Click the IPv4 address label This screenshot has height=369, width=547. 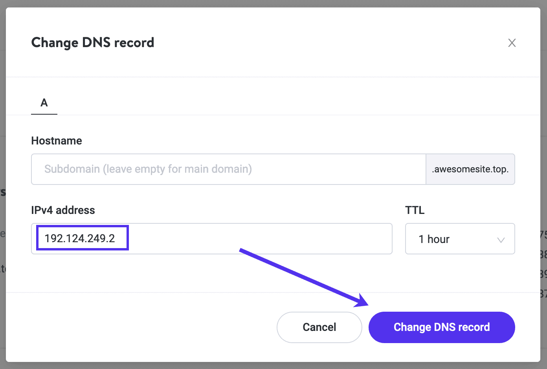[63, 210]
